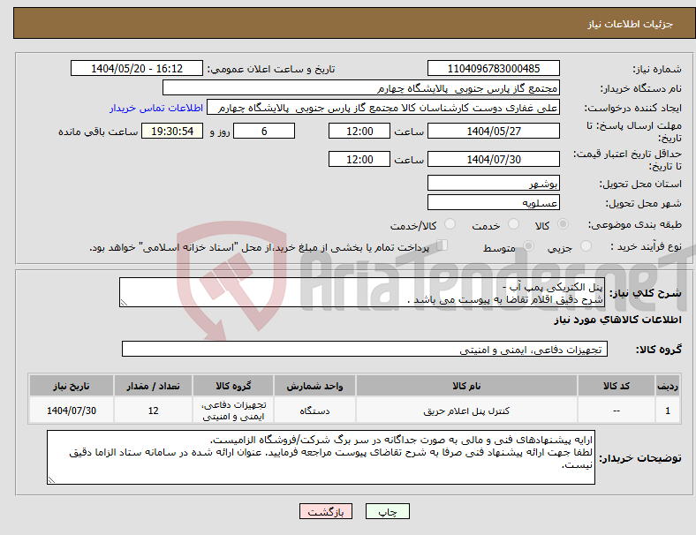Select the کالا/خدمت radio button

pos(450,224)
